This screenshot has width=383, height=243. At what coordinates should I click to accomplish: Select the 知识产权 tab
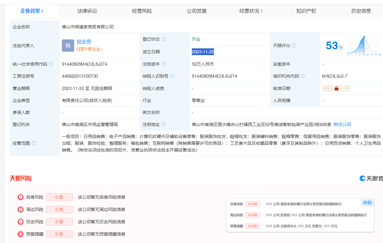coord(306,11)
